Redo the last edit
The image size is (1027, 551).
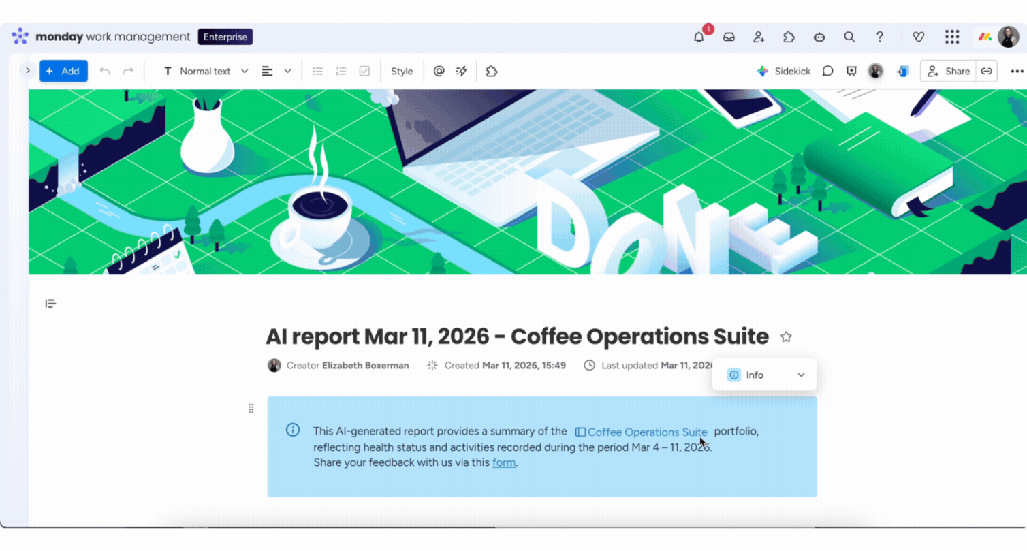tap(128, 71)
